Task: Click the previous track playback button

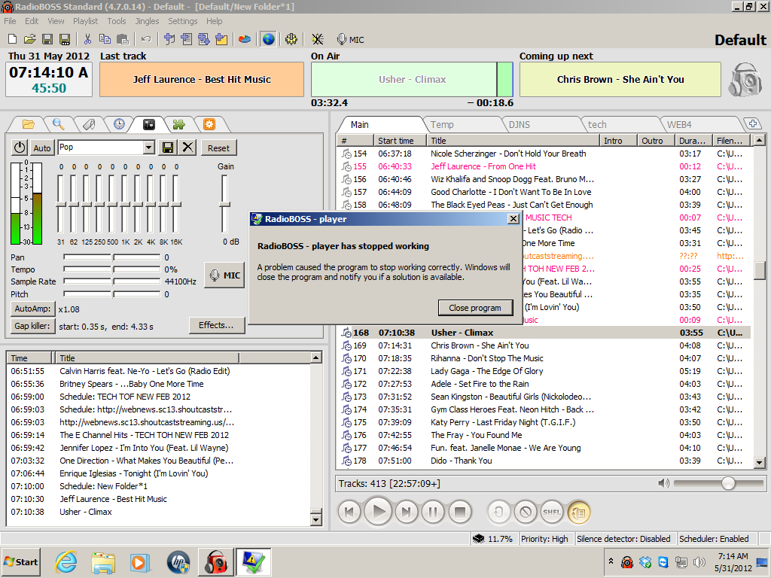Action: click(349, 512)
